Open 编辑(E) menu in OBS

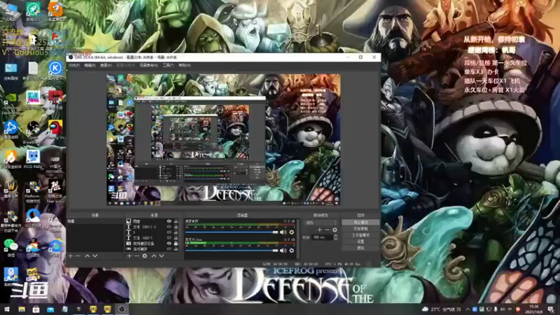point(90,65)
